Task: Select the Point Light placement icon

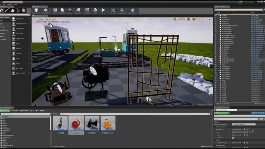Action: pyautogui.click(x=14, y=34)
